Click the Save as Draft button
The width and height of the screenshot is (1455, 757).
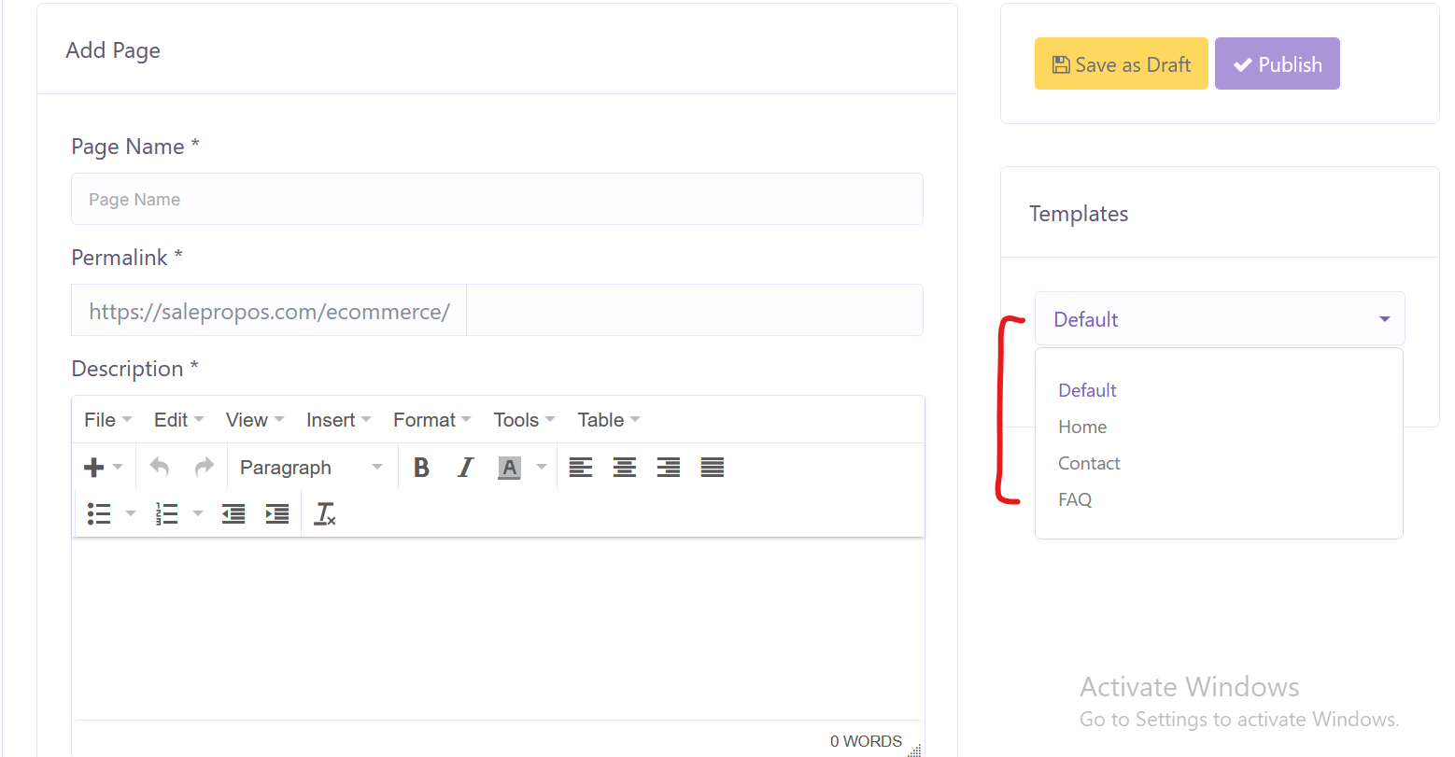tap(1121, 64)
